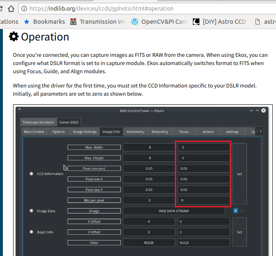Click the reload icon in the browser toolbar
276x256 pixels.
coord(1,9)
